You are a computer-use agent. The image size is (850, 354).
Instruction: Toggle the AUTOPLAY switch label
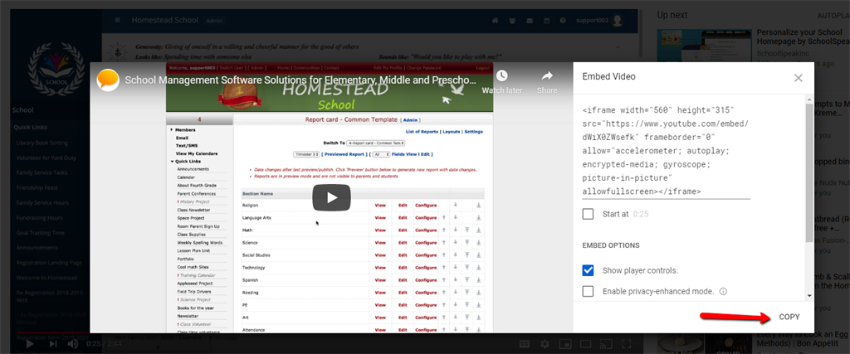click(834, 16)
